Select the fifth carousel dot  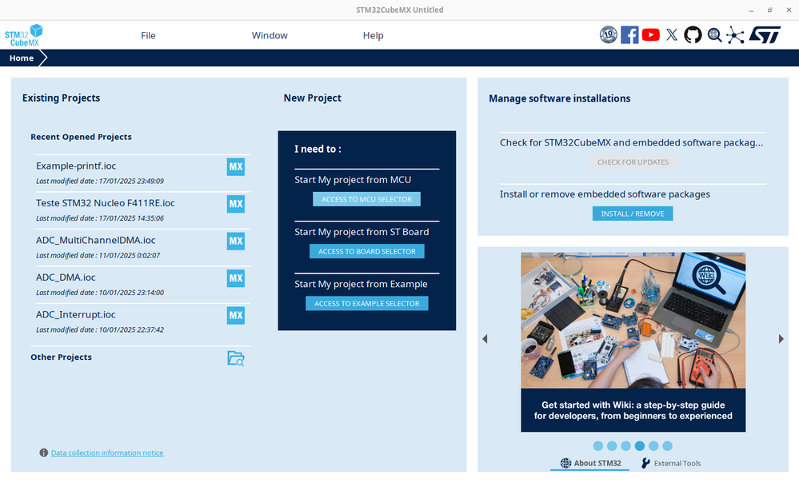653,445
